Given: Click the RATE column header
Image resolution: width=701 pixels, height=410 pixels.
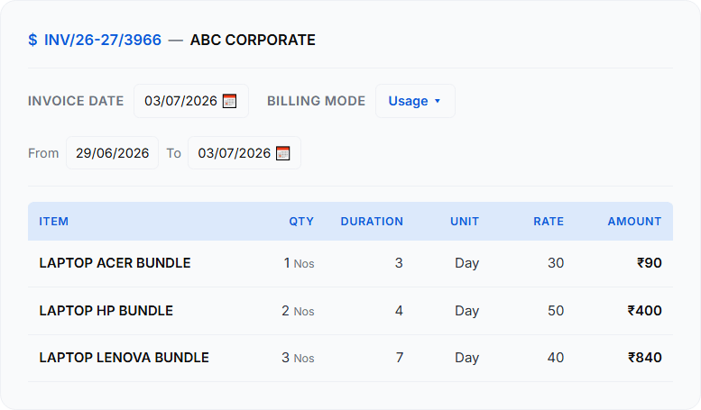Looking at the screenshot, I should (x=549, y=222).
